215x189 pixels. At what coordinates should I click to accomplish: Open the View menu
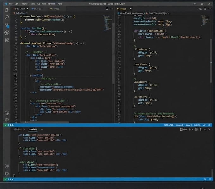click(33, 4)
